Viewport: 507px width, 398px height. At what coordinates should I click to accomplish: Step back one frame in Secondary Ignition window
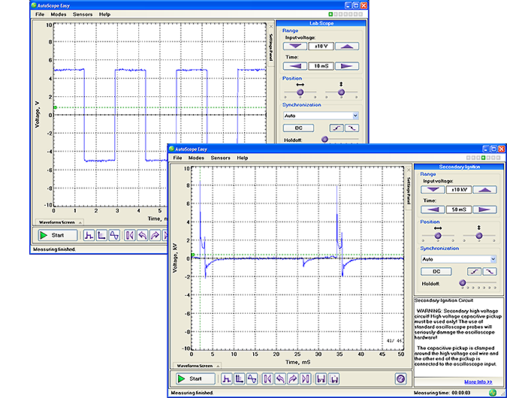click(280, 378)
